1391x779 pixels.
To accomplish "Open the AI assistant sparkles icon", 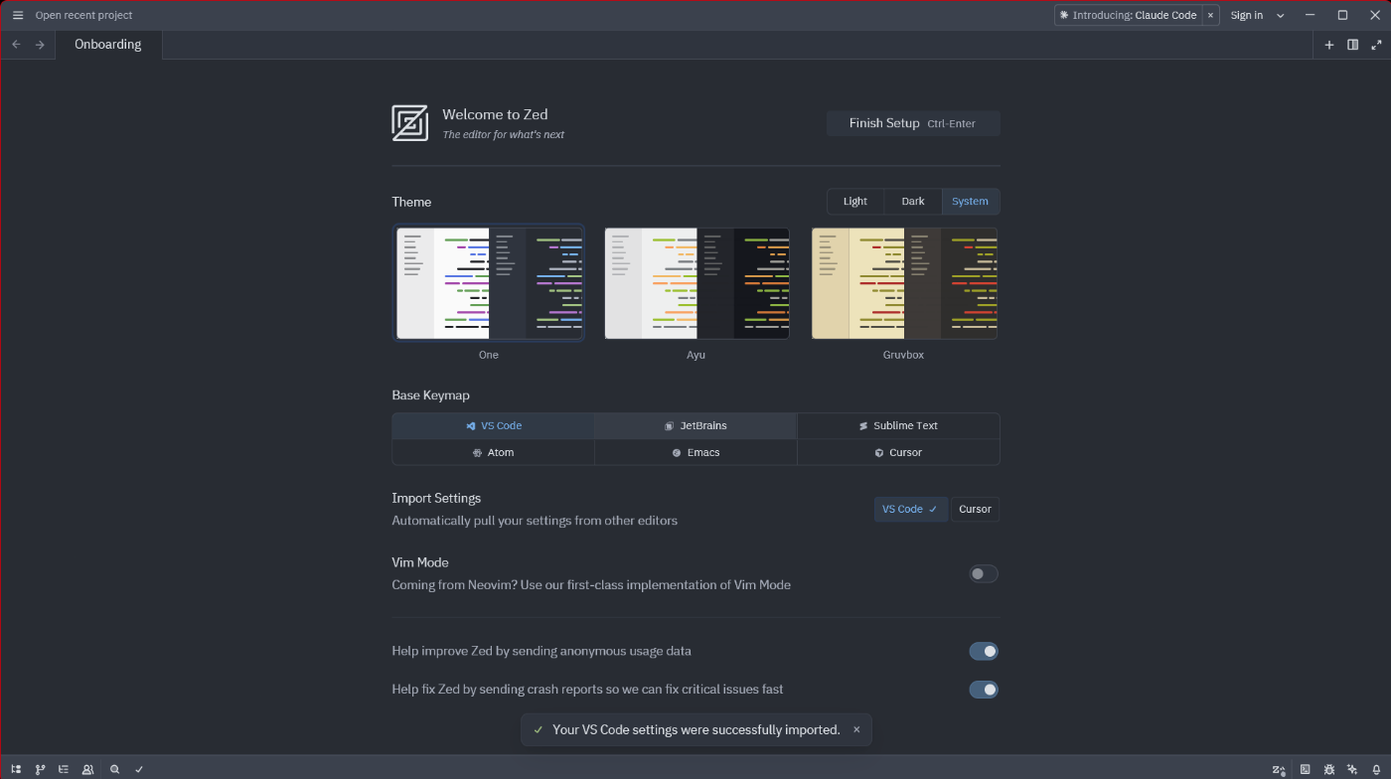I will pos(1352,769).
